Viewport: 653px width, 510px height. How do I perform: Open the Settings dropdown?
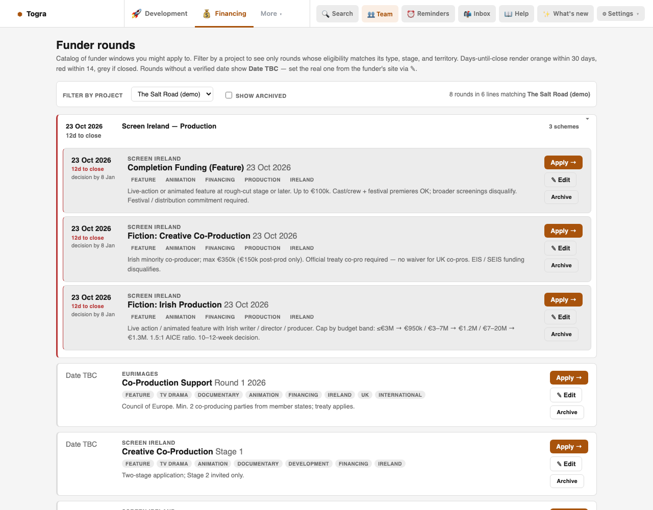[620, 14]
